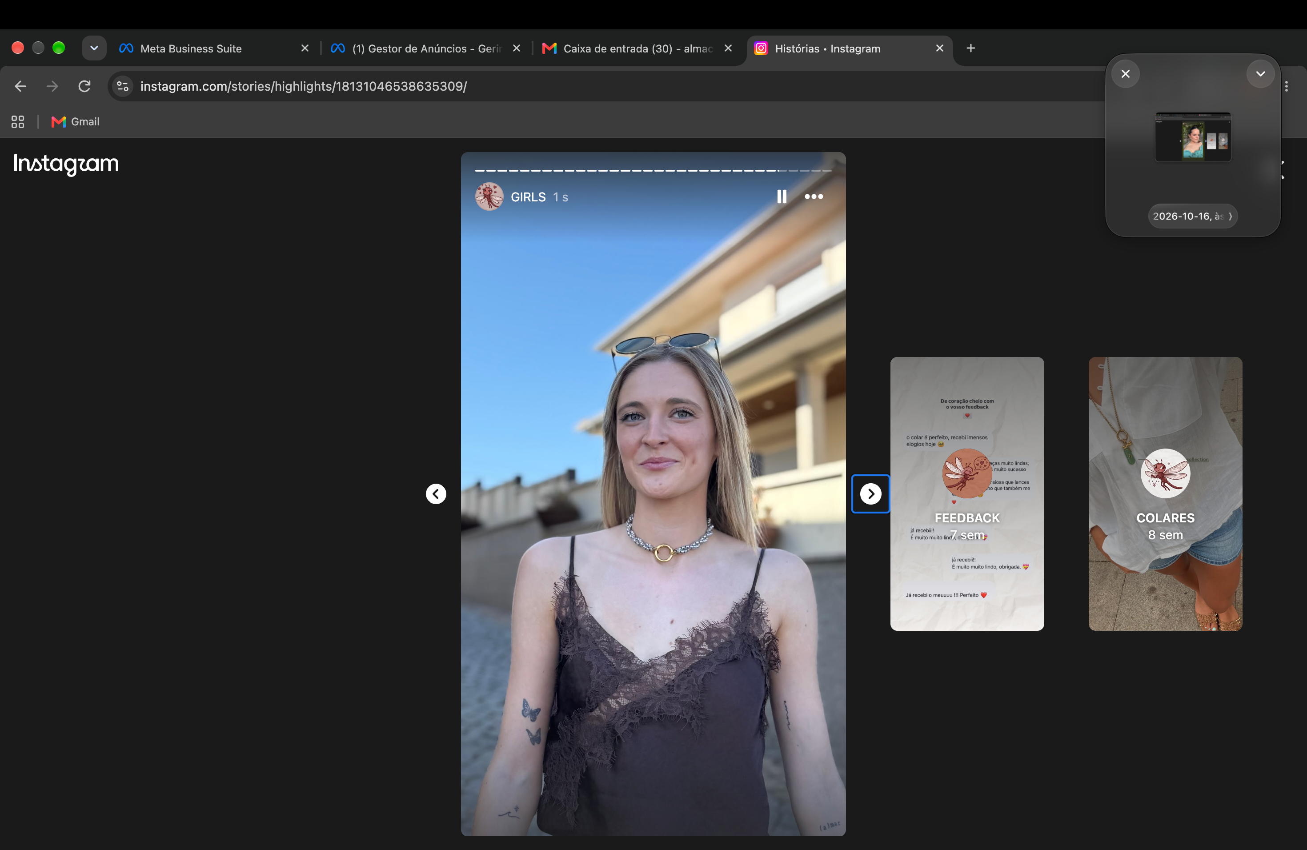Expand the screenshot popup chevron menu

1260,74
